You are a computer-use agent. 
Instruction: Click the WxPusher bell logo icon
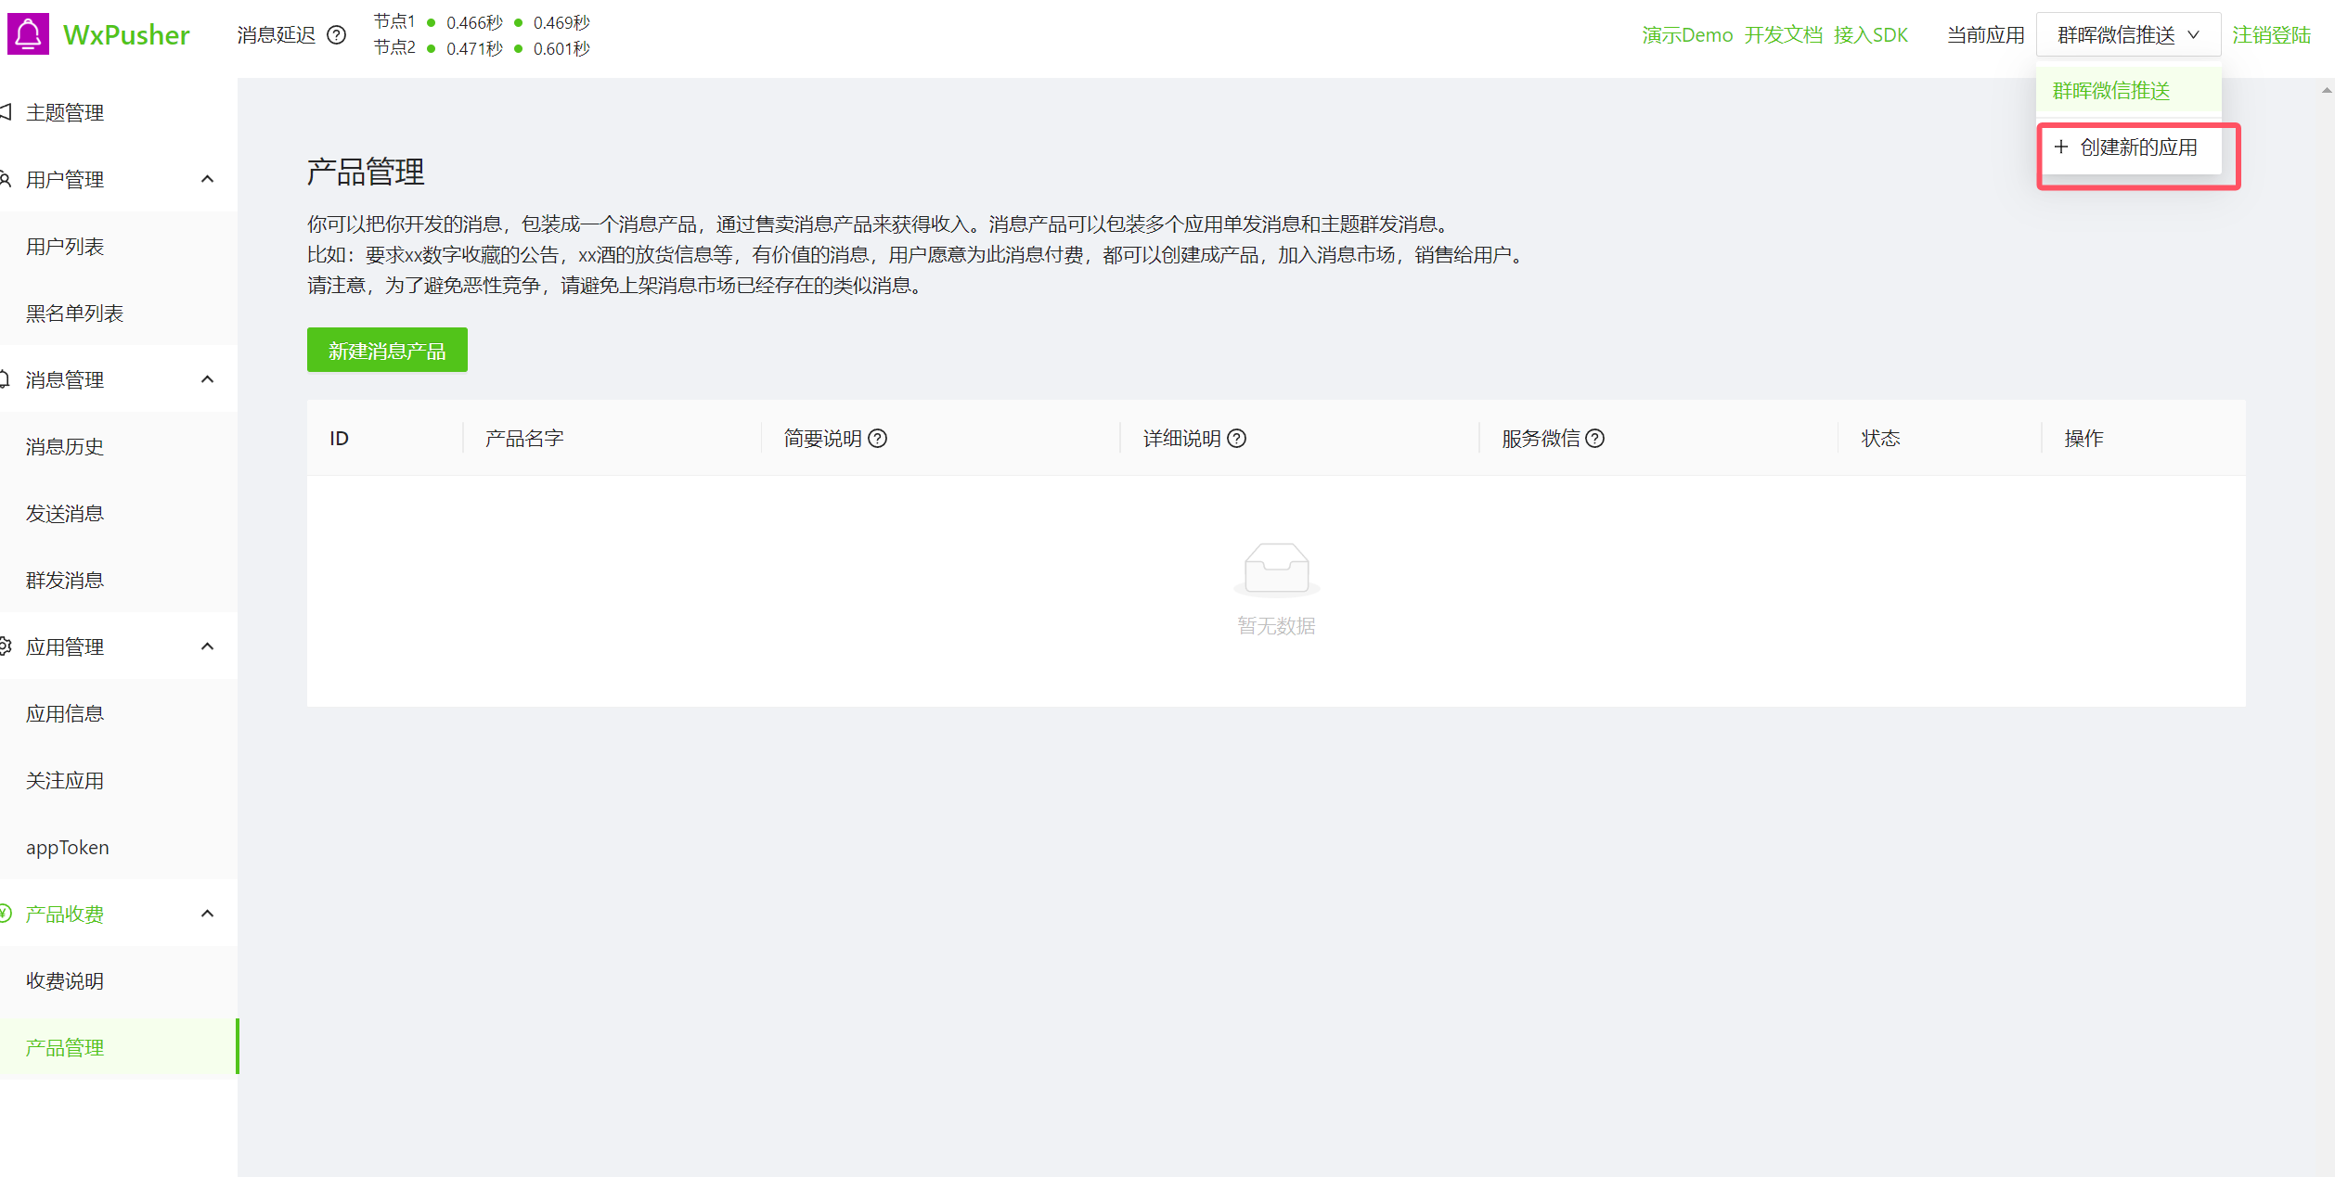pyautogui.click(x=28, y=34)
